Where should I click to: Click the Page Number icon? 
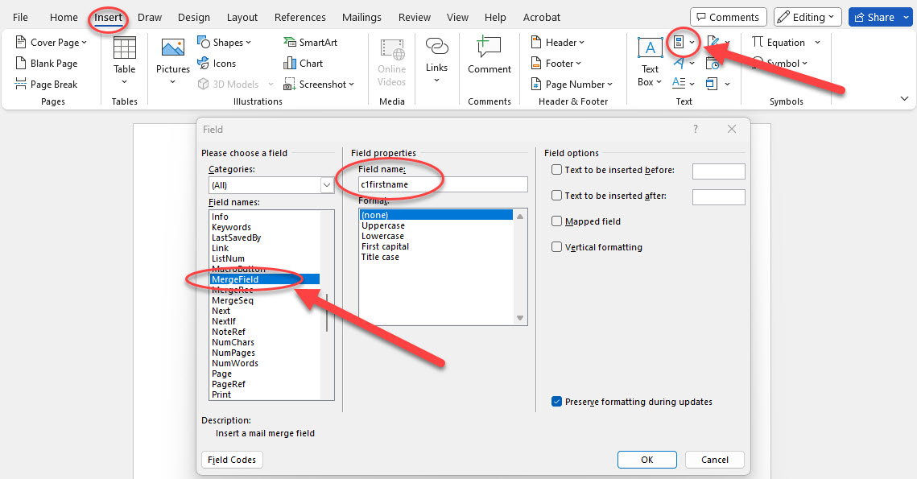pos(535,85)
